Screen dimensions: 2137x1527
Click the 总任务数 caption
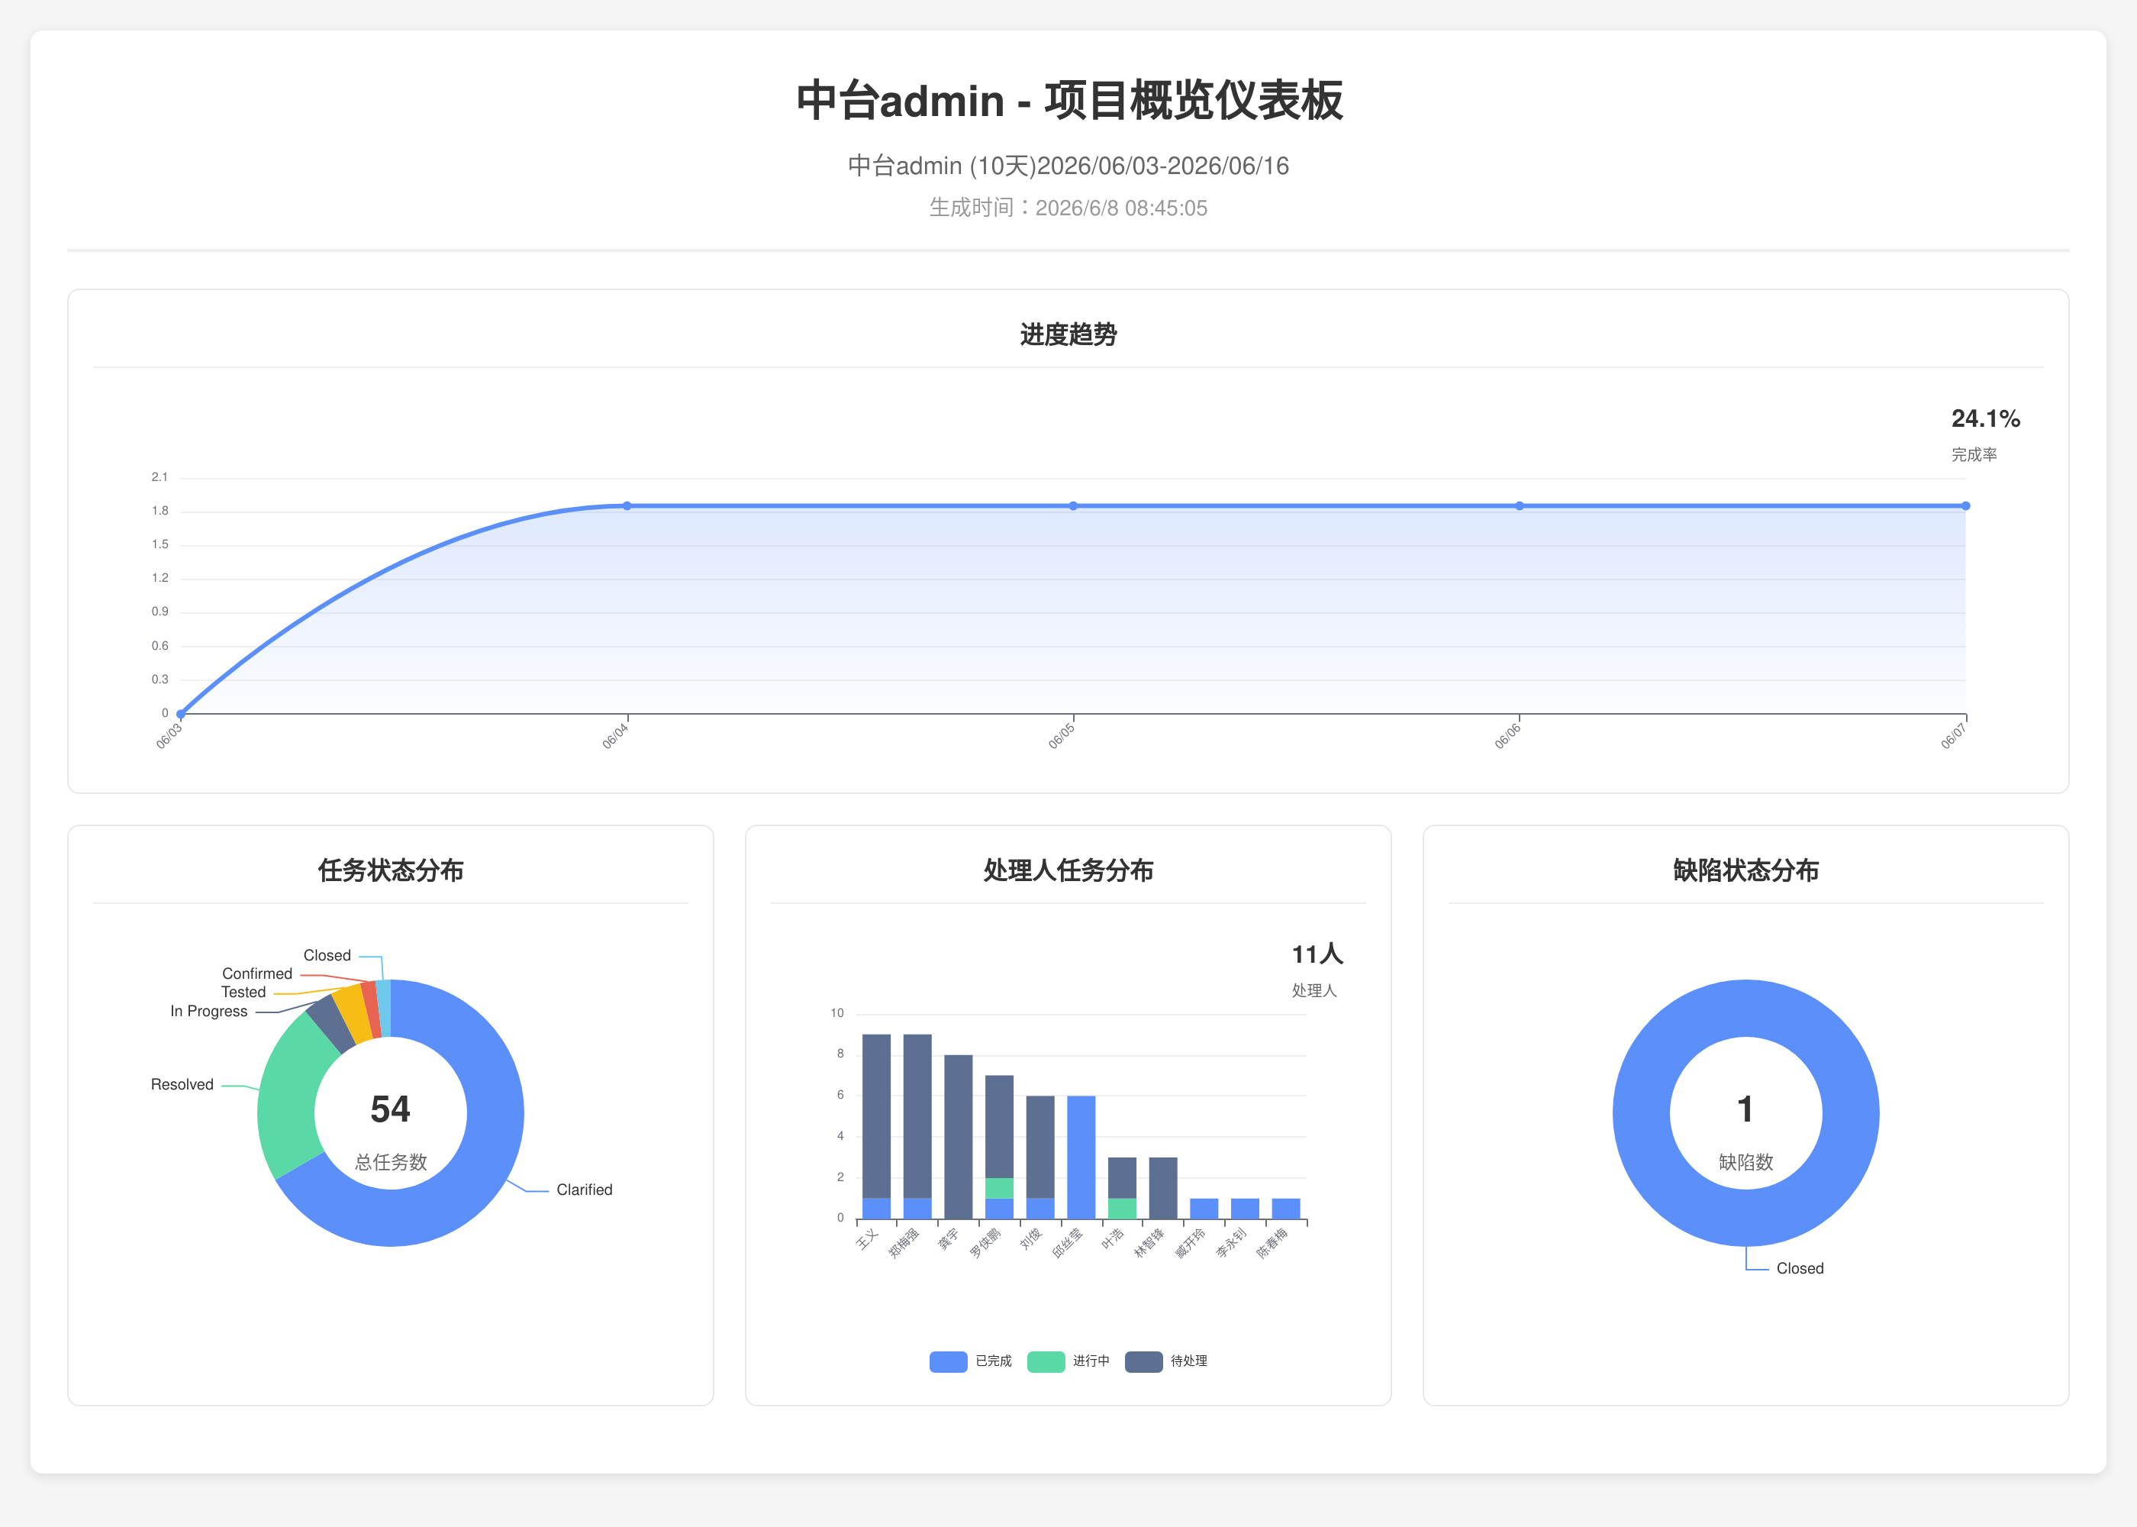click(391, 1162)
